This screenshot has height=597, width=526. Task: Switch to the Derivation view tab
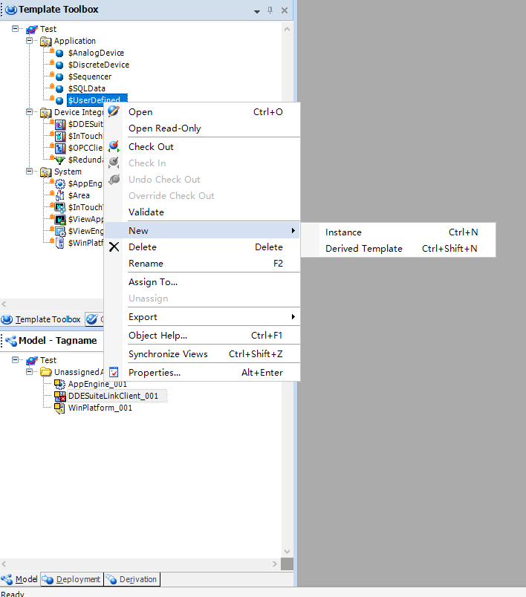131,579
